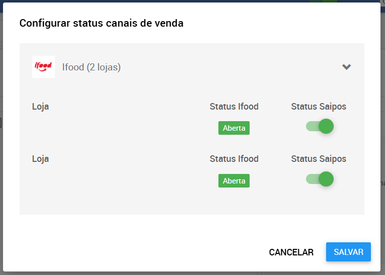Click the CANCELAR button
This screenshot has width=385, height=275.
click(291, 252)
